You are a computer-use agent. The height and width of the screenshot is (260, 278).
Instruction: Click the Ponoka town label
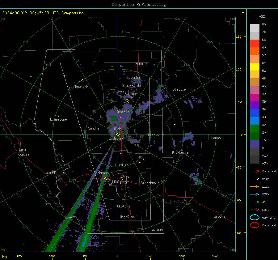click(x=141, y=64)
